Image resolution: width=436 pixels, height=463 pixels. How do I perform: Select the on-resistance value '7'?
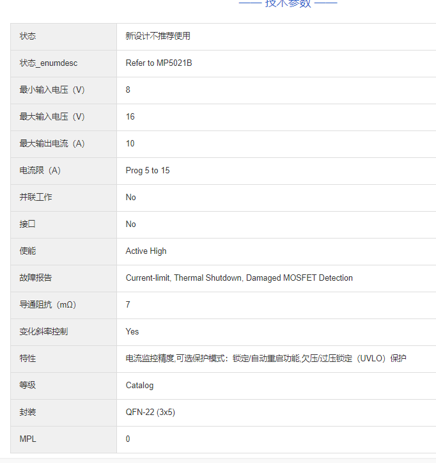(128, 305)
